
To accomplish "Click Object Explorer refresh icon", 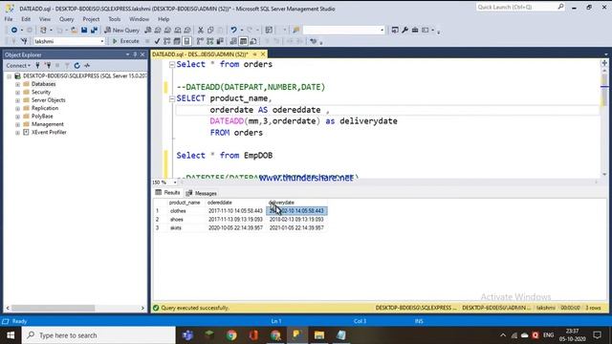I will (x=76, y=66).
